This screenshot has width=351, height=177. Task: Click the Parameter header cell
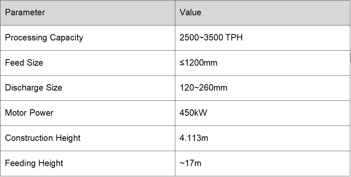pyautogui.click(x=88, y=13)
